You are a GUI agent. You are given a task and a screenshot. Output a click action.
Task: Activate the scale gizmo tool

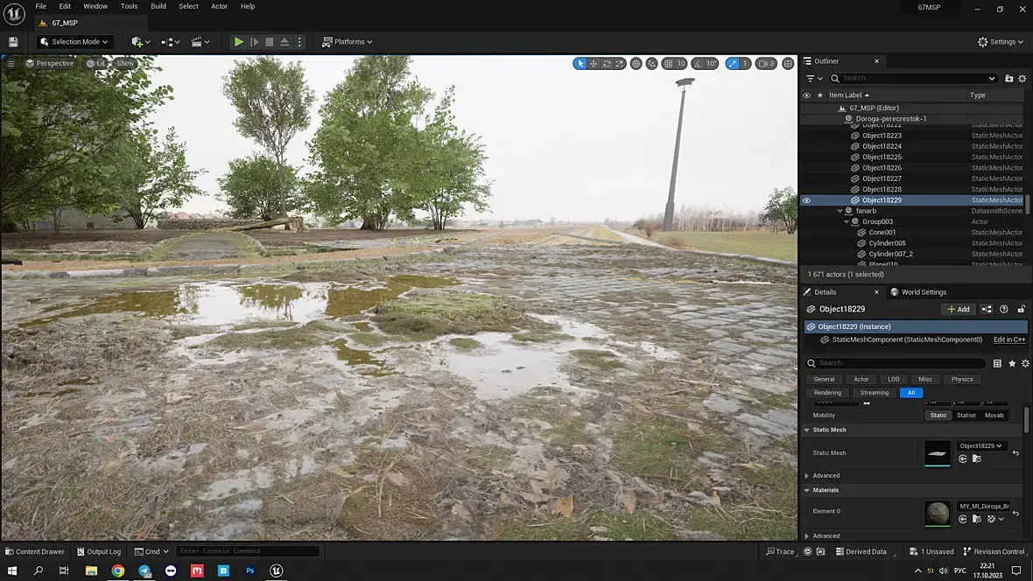(620, 63)
